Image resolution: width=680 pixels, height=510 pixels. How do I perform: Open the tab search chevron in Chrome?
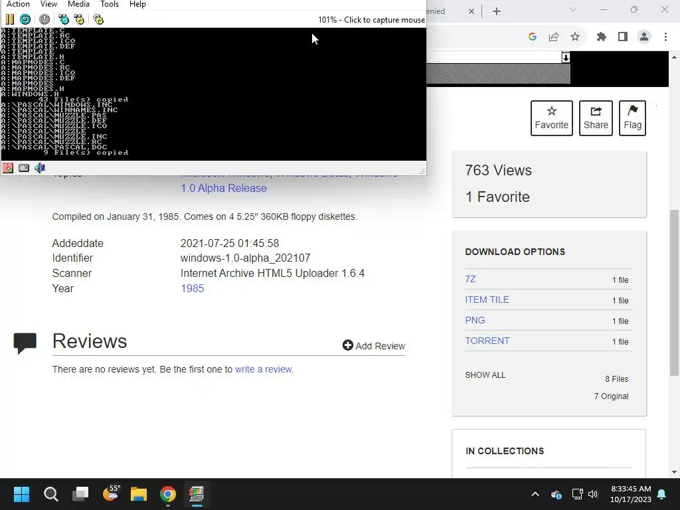point(573,9)
